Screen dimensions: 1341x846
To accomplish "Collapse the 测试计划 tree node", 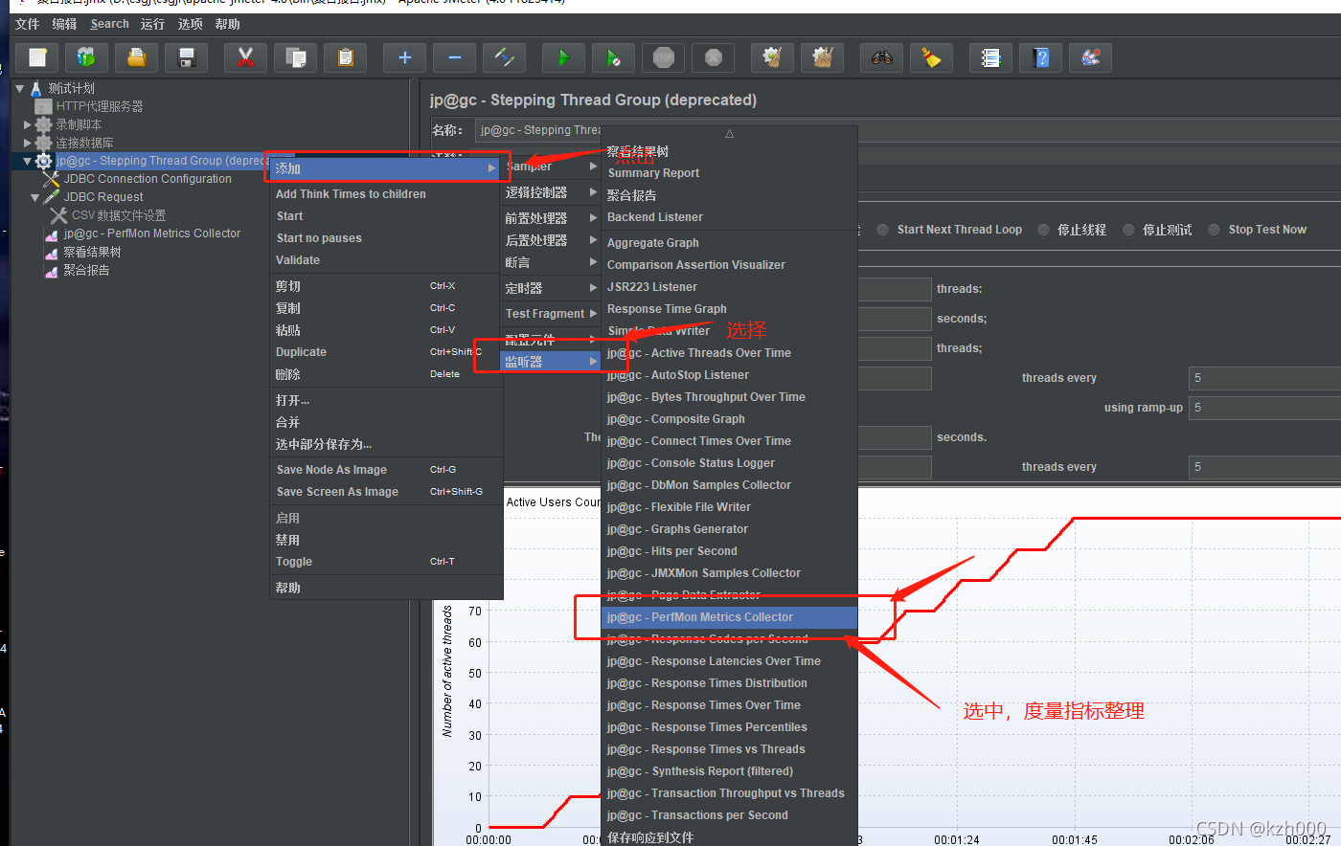I will 20,88.
